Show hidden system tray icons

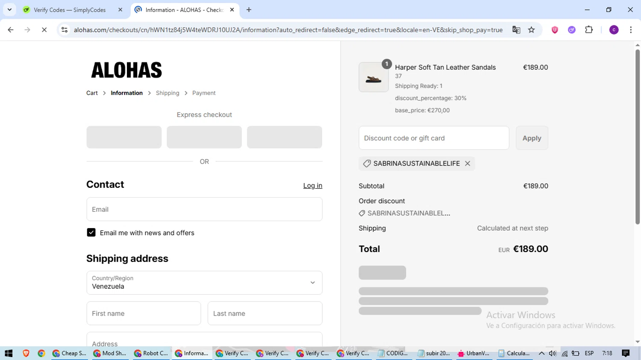pos(541,353)
